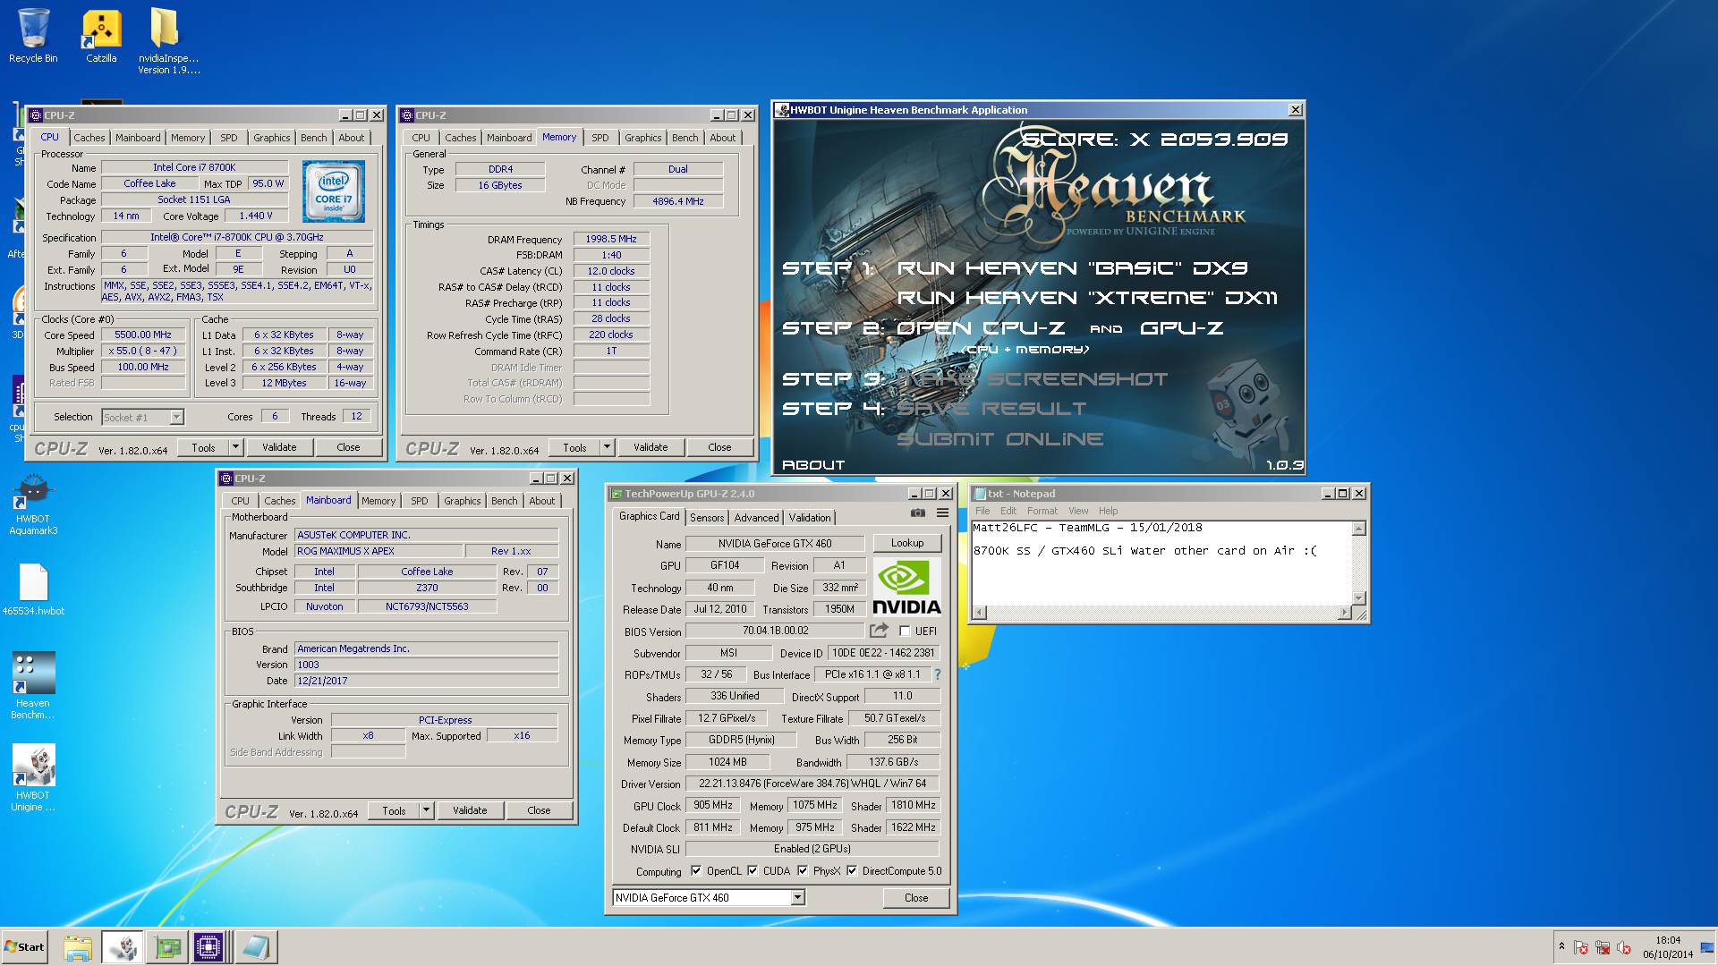Click Notepad horizontal scrollbar right arrow
1718x966 pixels.
[1344, 613]
